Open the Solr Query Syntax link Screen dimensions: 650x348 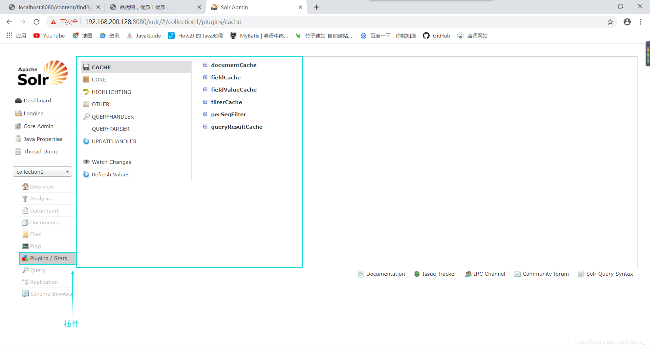tap(605, 274)
